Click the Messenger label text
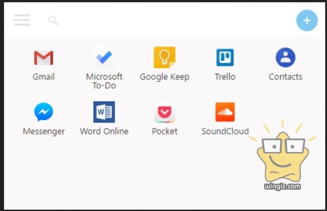The width and height of the screenshot is (327, 211). click(44, 132)
